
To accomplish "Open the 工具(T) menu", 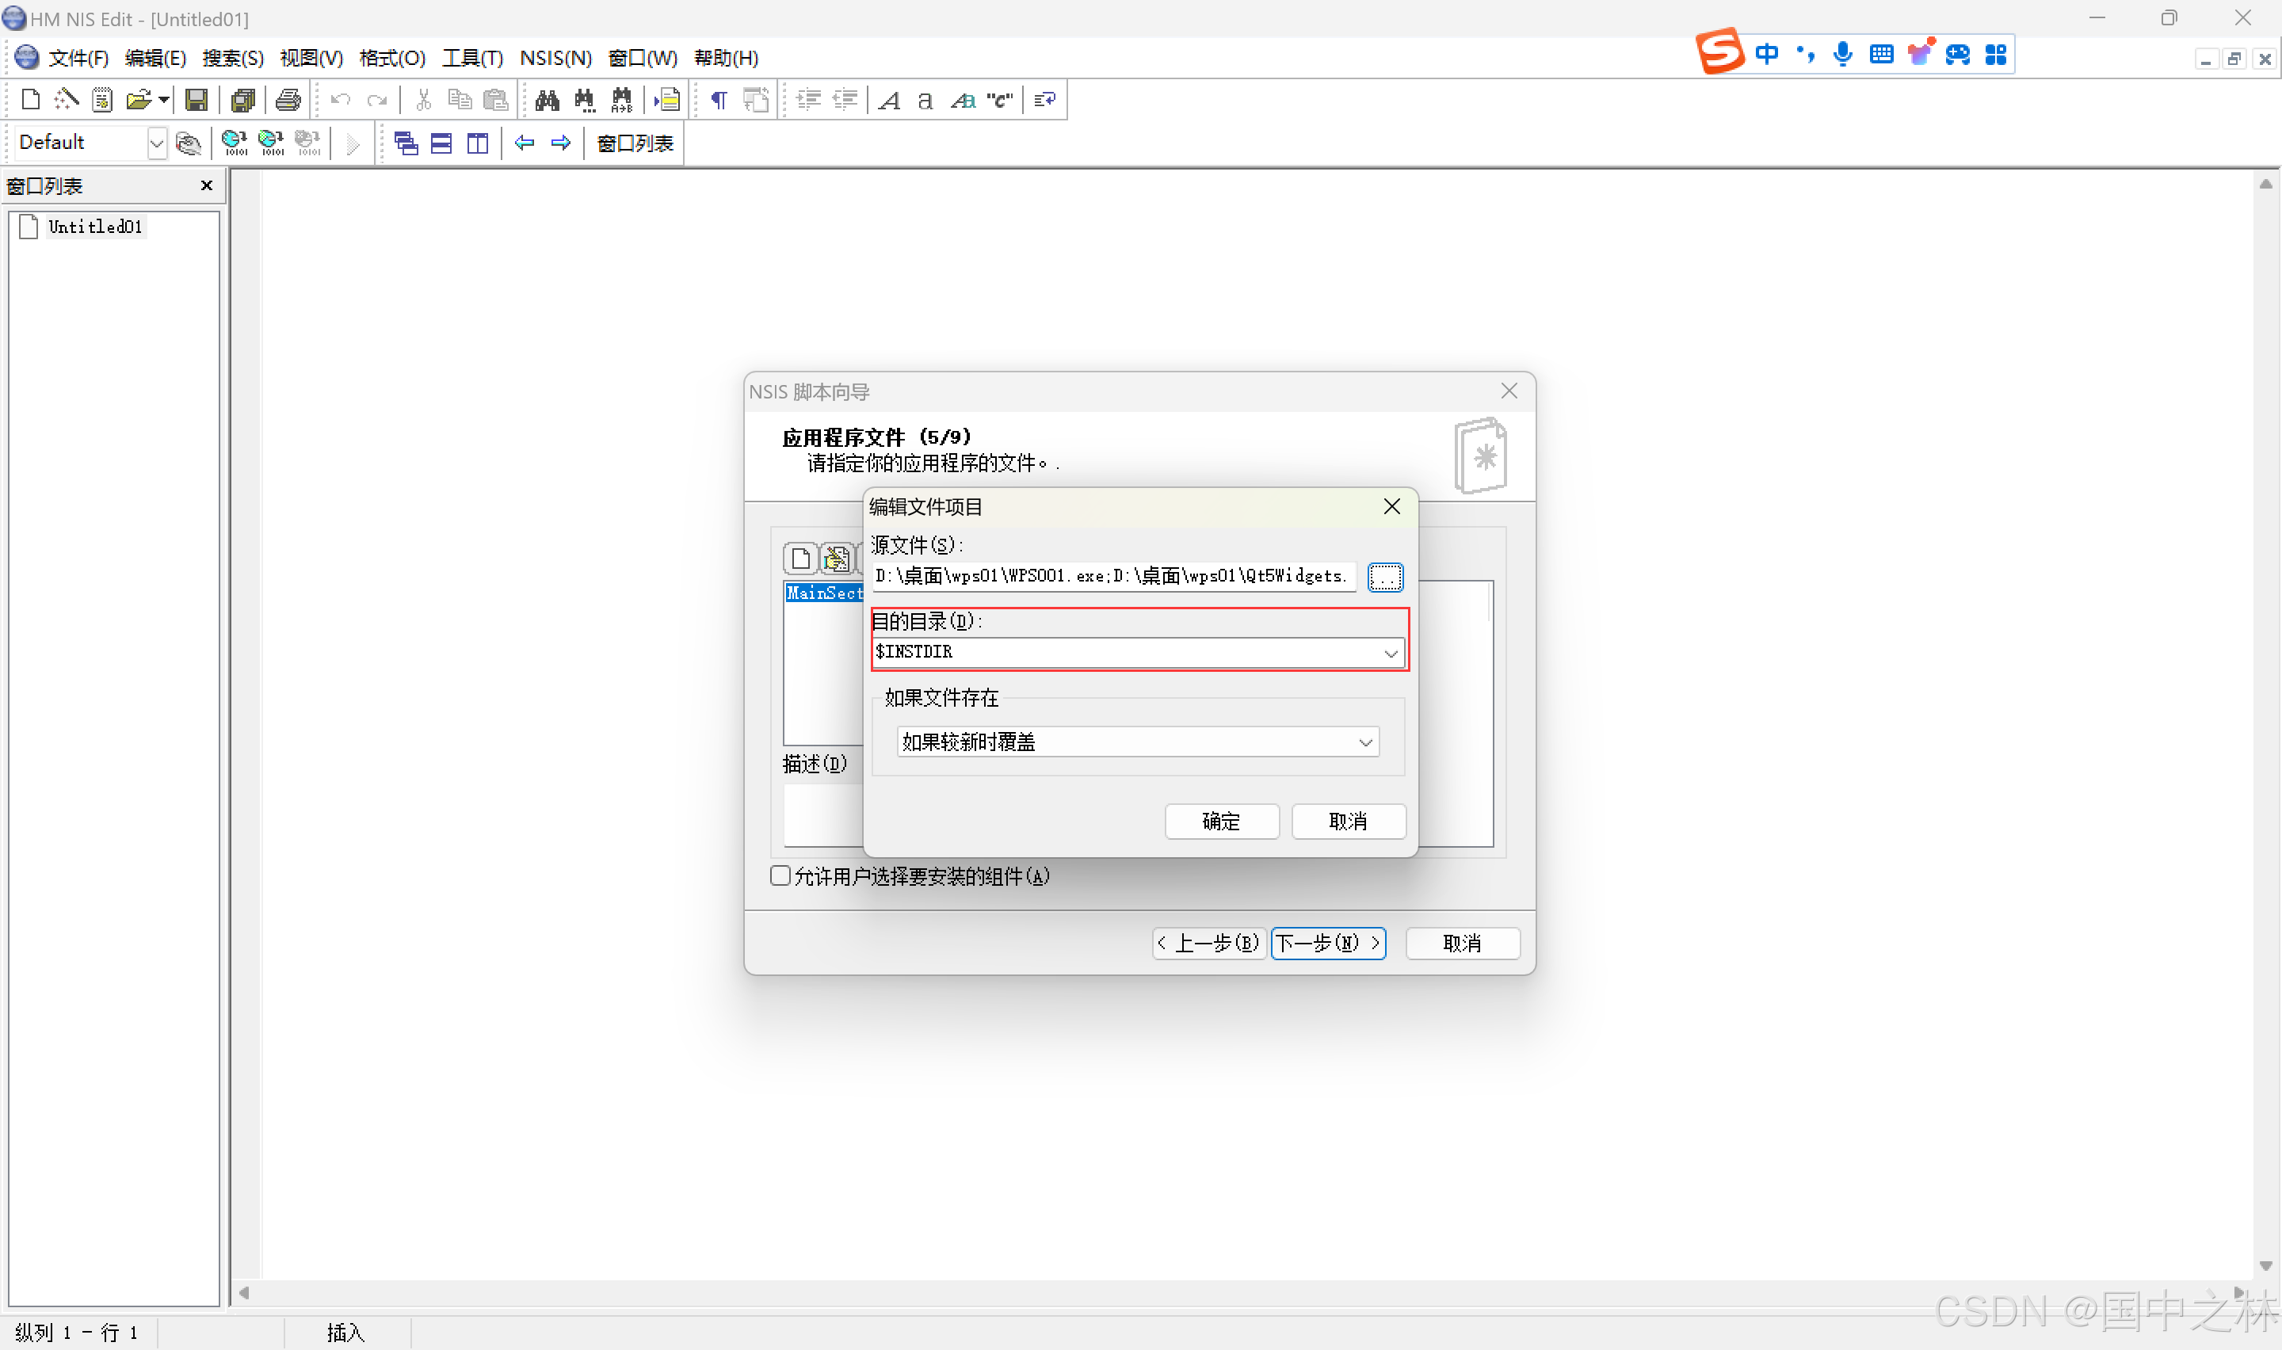I will click(472, 58).
